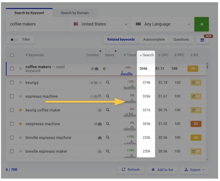This screenshot has width=220, height=181.
Task: Click star icon beside espresso machine
Action: pos(21,97)
